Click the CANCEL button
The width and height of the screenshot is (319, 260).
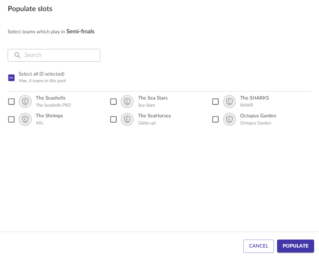pos(258,246)
